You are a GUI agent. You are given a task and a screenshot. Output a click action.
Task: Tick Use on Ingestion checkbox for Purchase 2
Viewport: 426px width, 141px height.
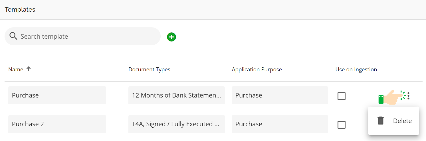(x=342, y=125)
